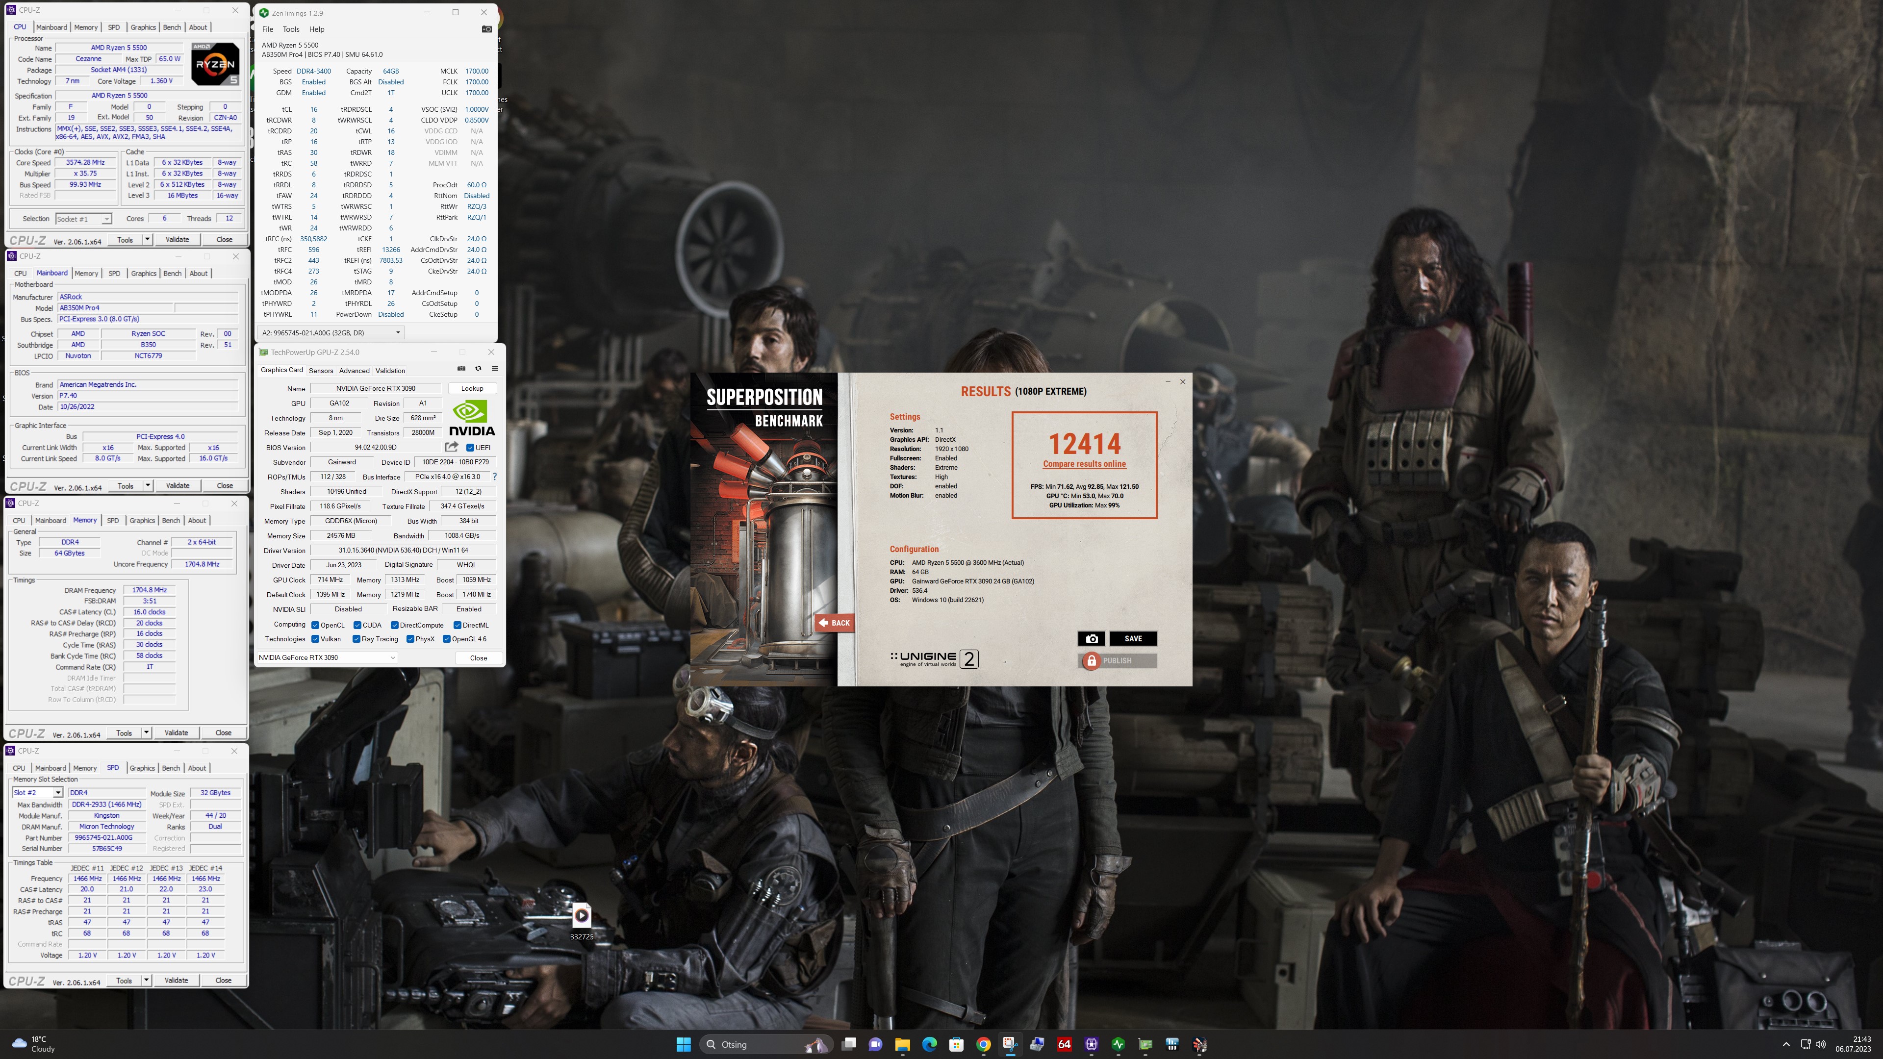Image resolution: width=1883 pixels, height=1059 pixels.
Task: Expand Tools arrow in CPU-Z CPU window
Action: (147, 239)
